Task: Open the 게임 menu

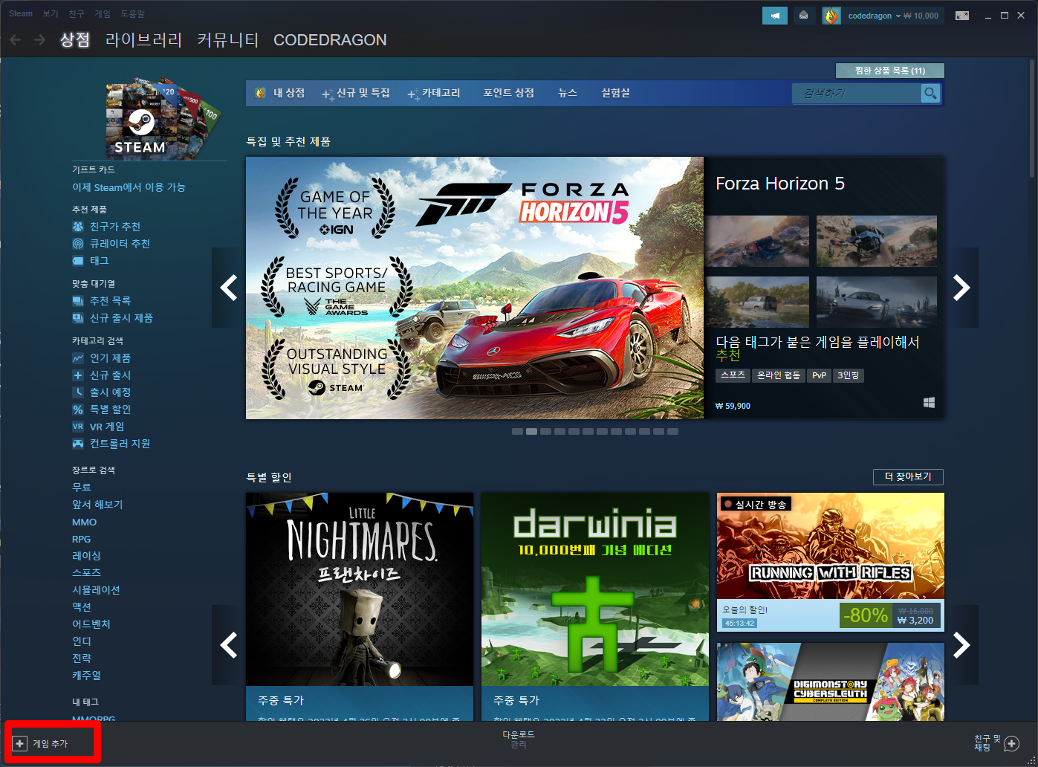Action: click(x=103, y=13)
